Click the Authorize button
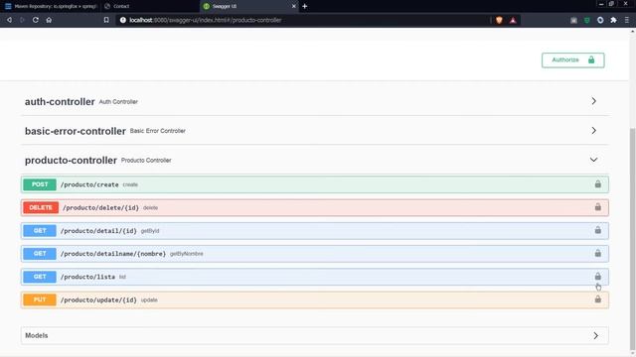The height and width of the screenshot is (357, 636). [x=572, y=59]
